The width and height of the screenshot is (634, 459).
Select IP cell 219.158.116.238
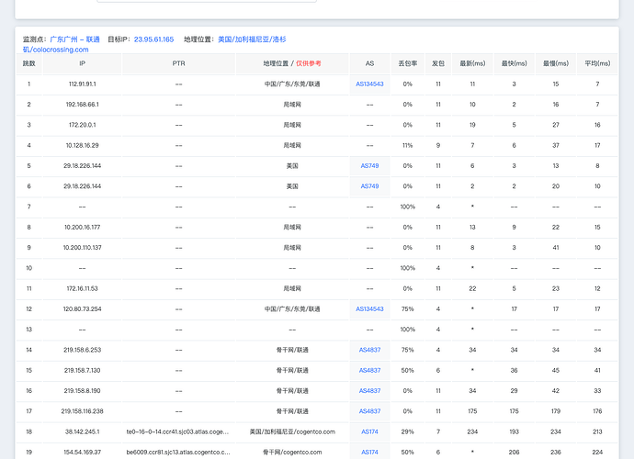(x=82, y=411)
